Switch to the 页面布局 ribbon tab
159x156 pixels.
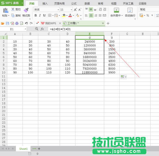click(x=60, y=4)
